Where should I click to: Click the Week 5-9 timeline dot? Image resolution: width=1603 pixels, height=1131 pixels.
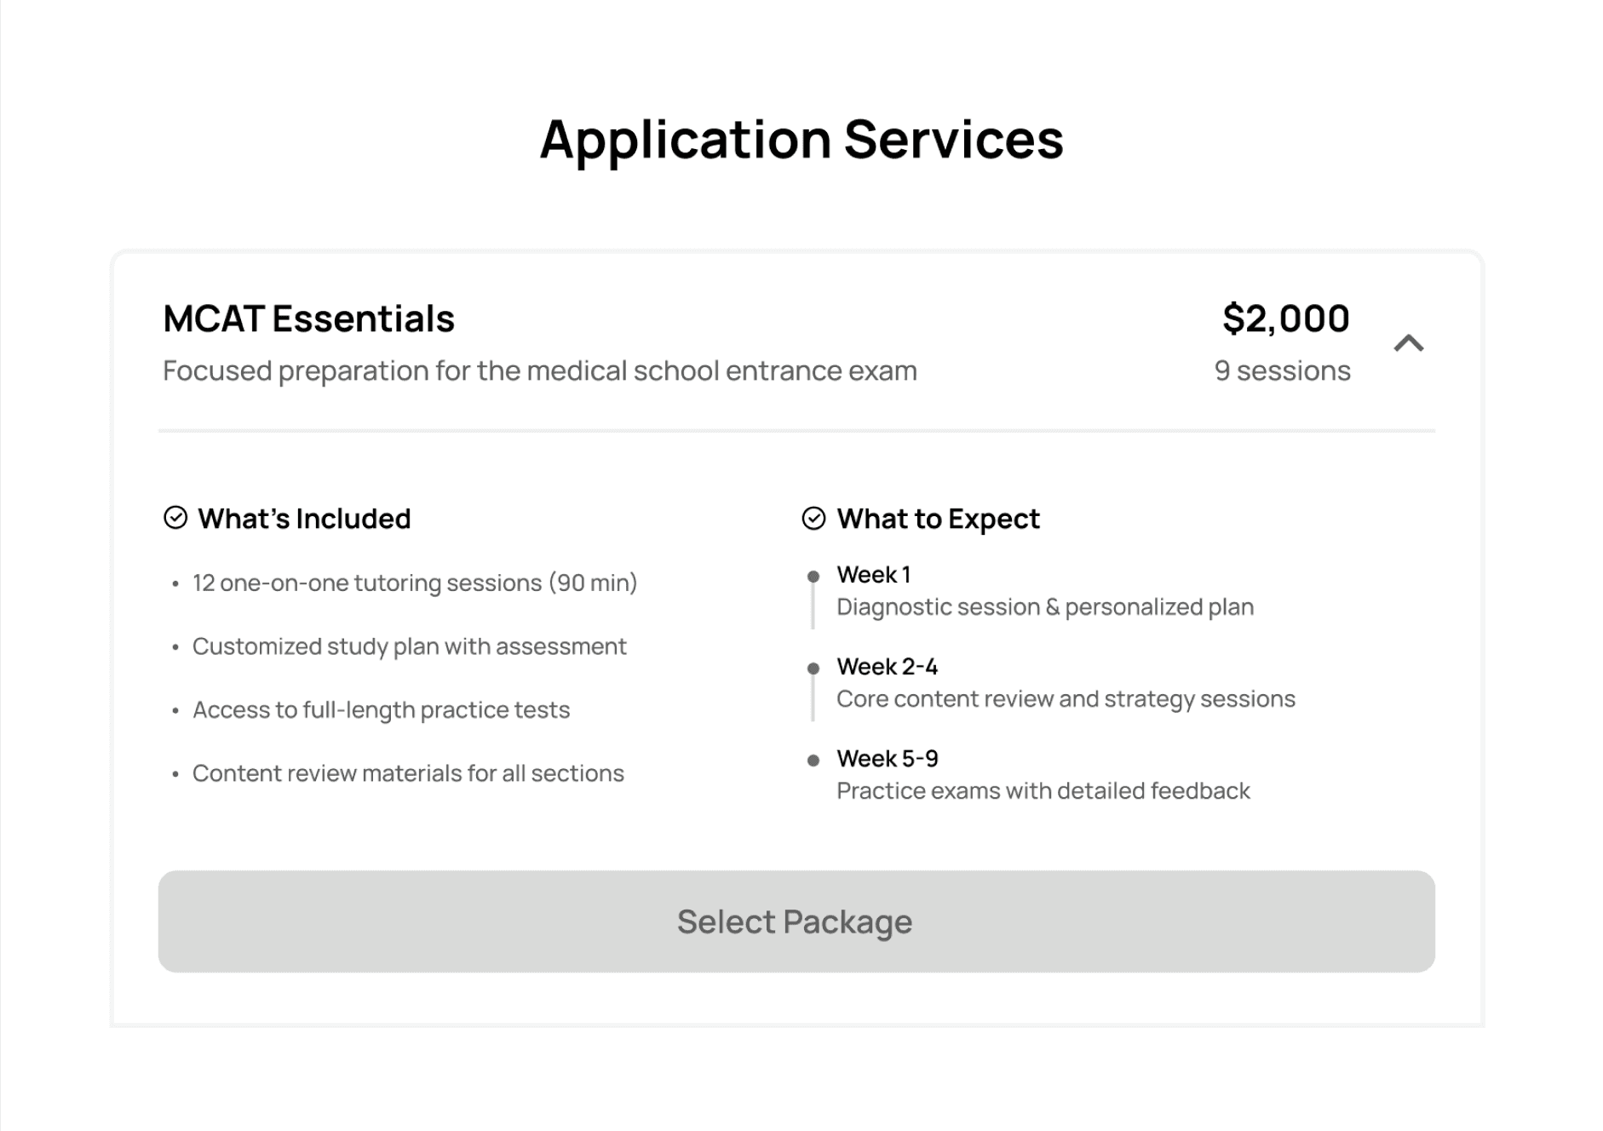(x=813, y=761)
